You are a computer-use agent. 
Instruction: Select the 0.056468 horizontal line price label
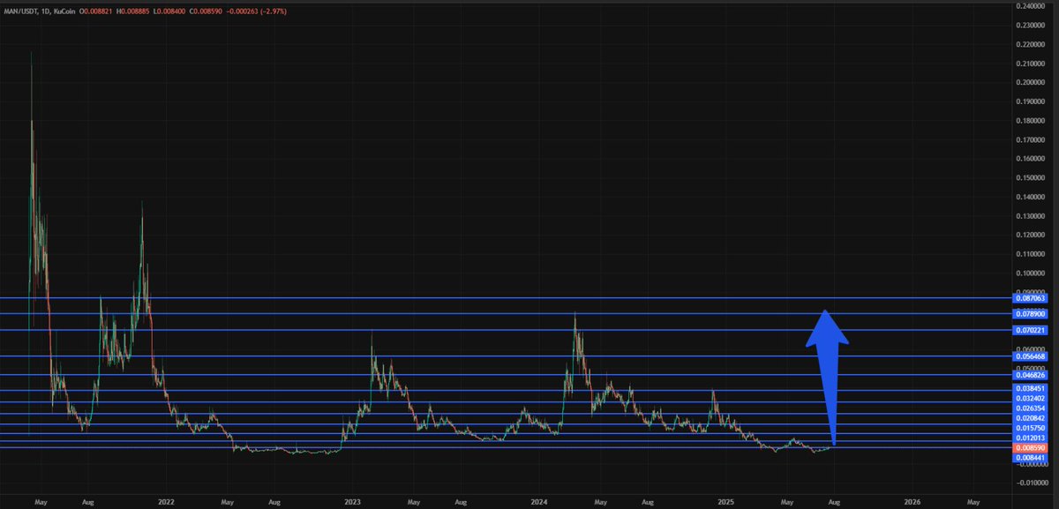1031,356
